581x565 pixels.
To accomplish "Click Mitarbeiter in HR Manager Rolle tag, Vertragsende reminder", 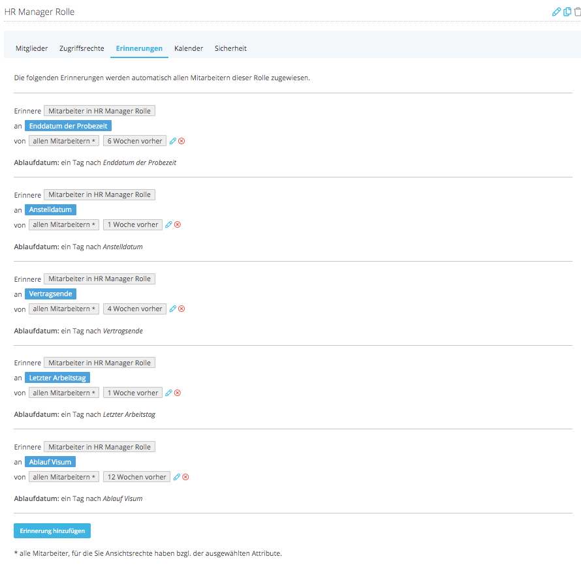I will tap(99, 279).
